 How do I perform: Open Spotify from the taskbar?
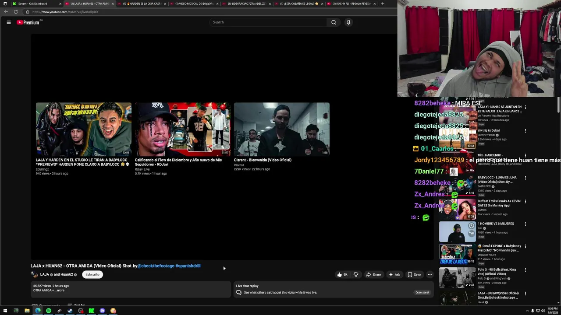pos(49,311)
